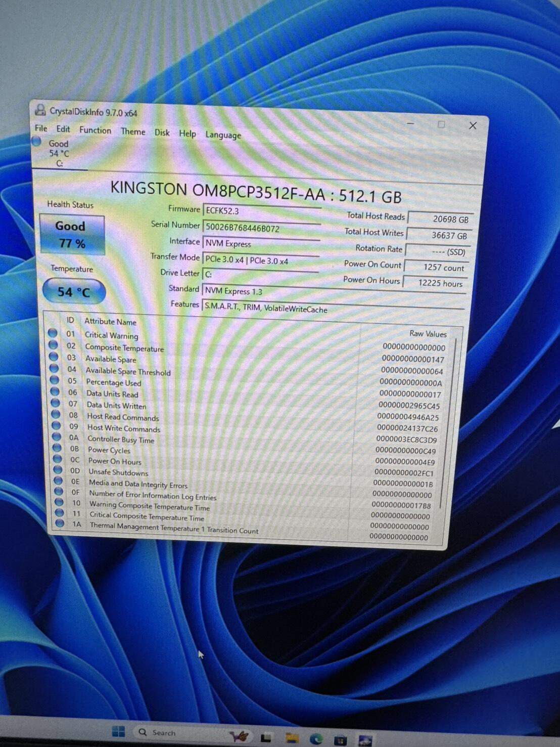Open the Help menu
This screenshot has height=747, width=560.
[x=188, y=134]
